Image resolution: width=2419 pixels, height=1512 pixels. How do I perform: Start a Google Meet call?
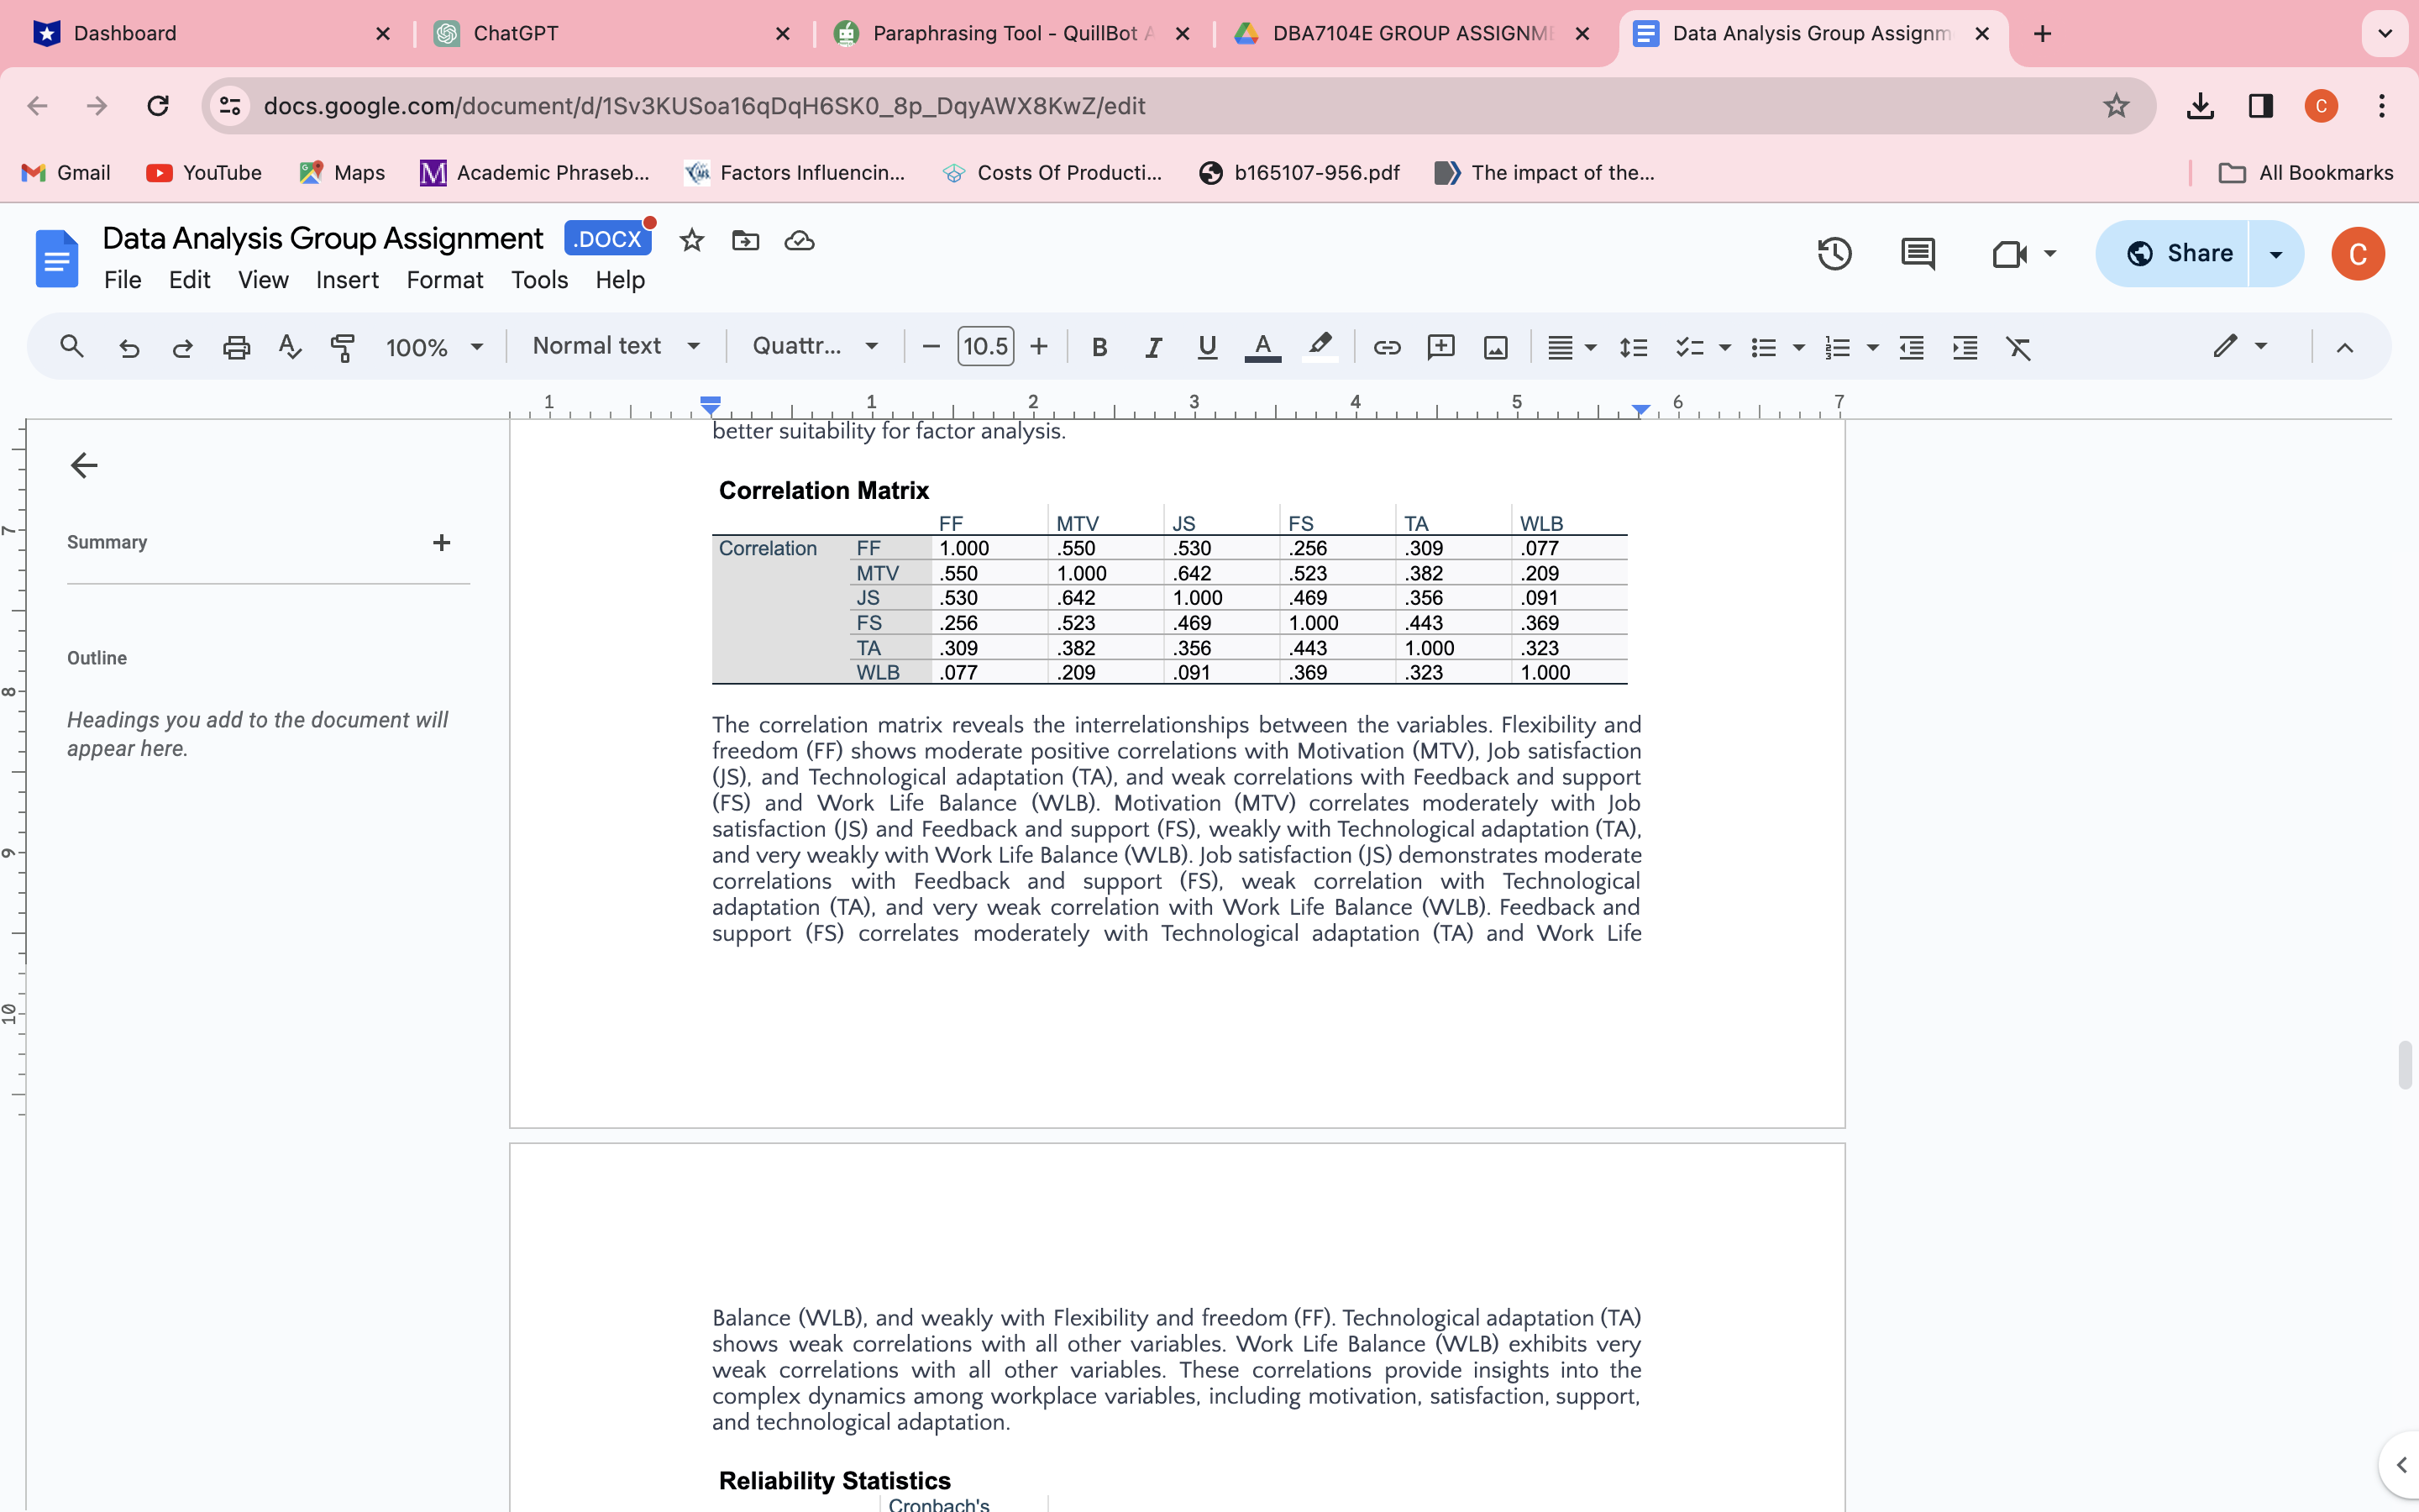pyautogui.click(x=2011, y=253)
